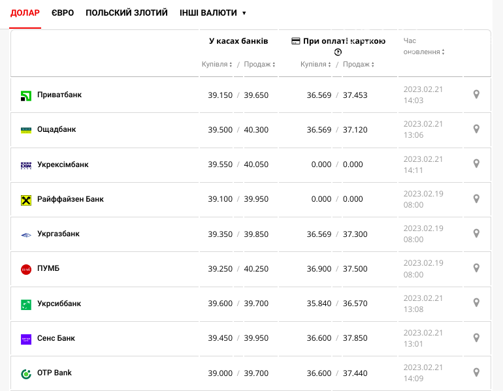
Task: Click Укрексімбанк cash buy rate 39.550
Action: (x=220, y=164)
